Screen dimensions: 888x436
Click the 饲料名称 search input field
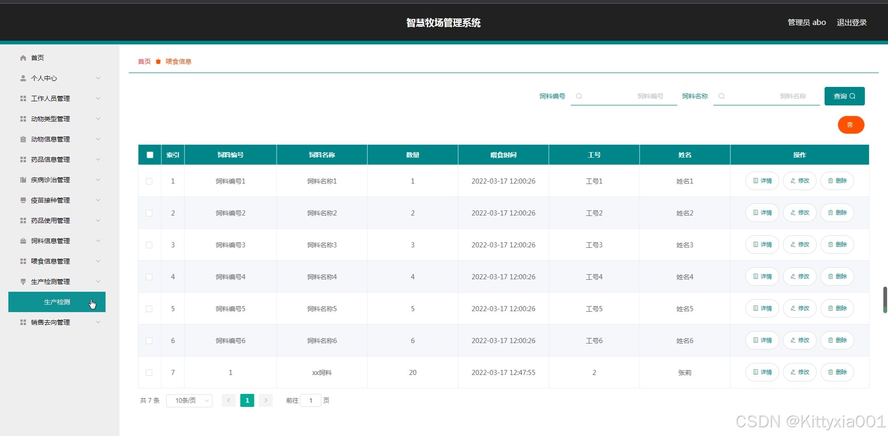pos(766,96)
